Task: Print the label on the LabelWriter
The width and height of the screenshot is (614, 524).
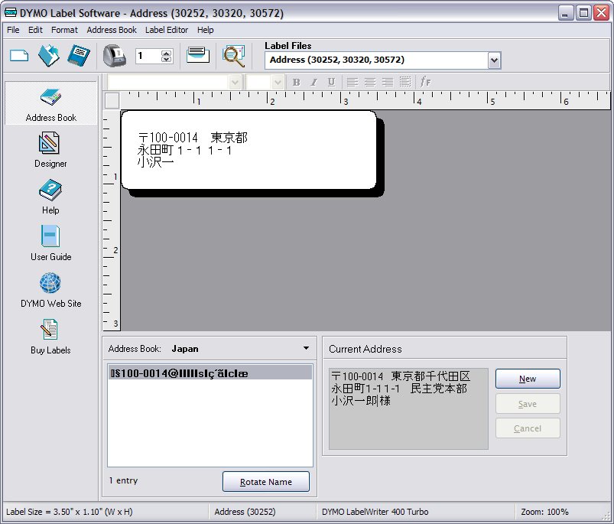Action: point(115,56)
